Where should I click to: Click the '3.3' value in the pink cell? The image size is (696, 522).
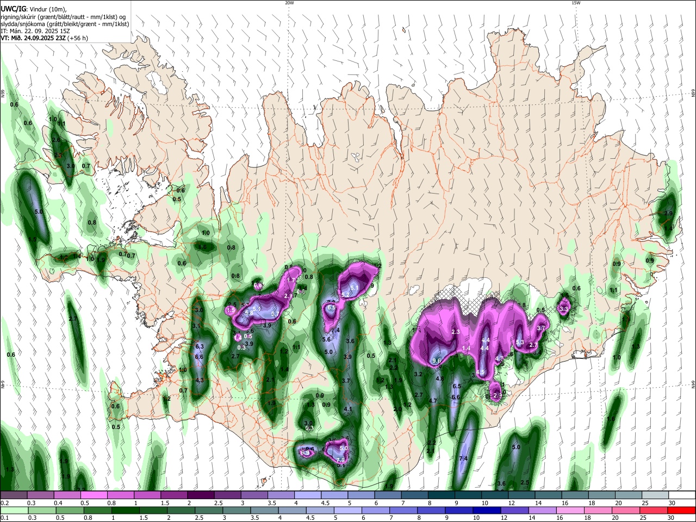[564, 309]
